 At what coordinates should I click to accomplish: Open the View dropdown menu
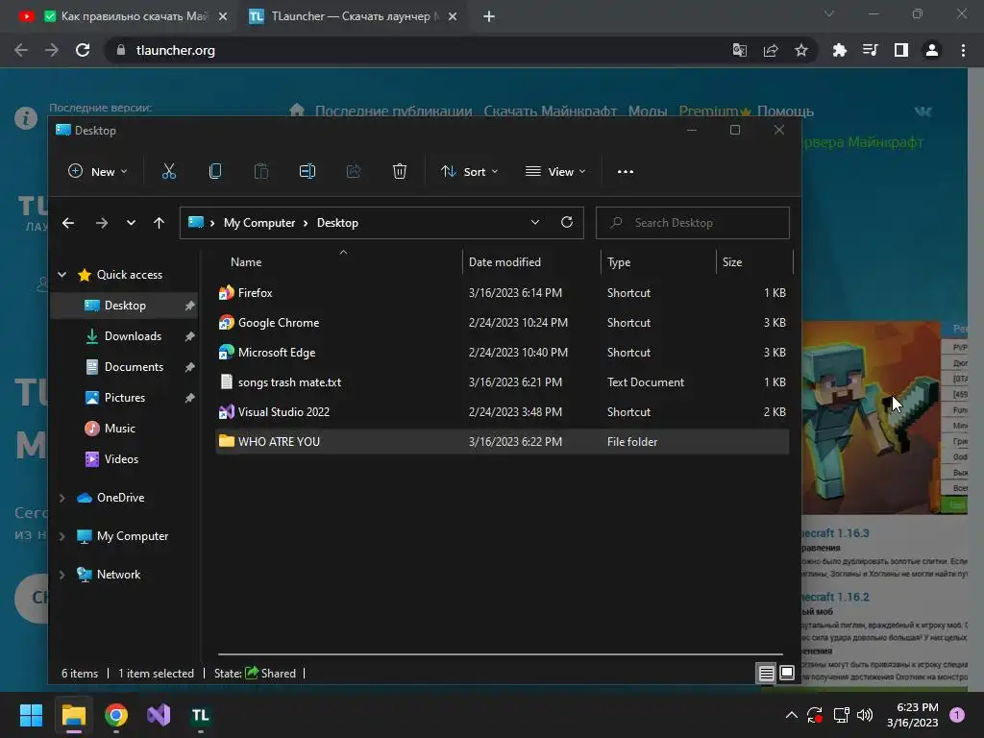click(x=556, y=171)
